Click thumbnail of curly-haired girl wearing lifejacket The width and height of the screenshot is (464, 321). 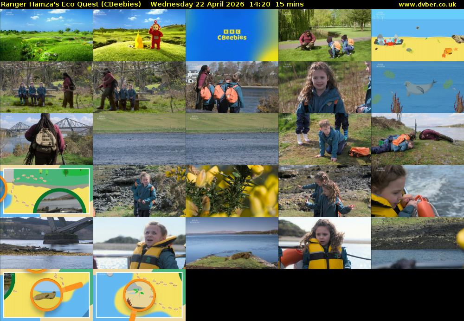[x=325, y=243]
